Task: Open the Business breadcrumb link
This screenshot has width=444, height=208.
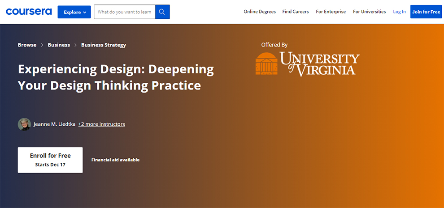Action: pos(59,45)
